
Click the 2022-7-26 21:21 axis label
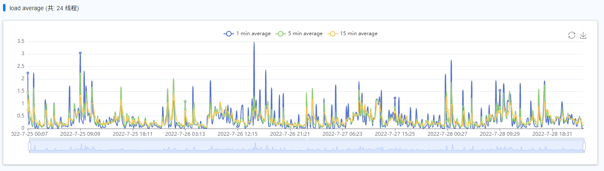click(x=290, y=134)
